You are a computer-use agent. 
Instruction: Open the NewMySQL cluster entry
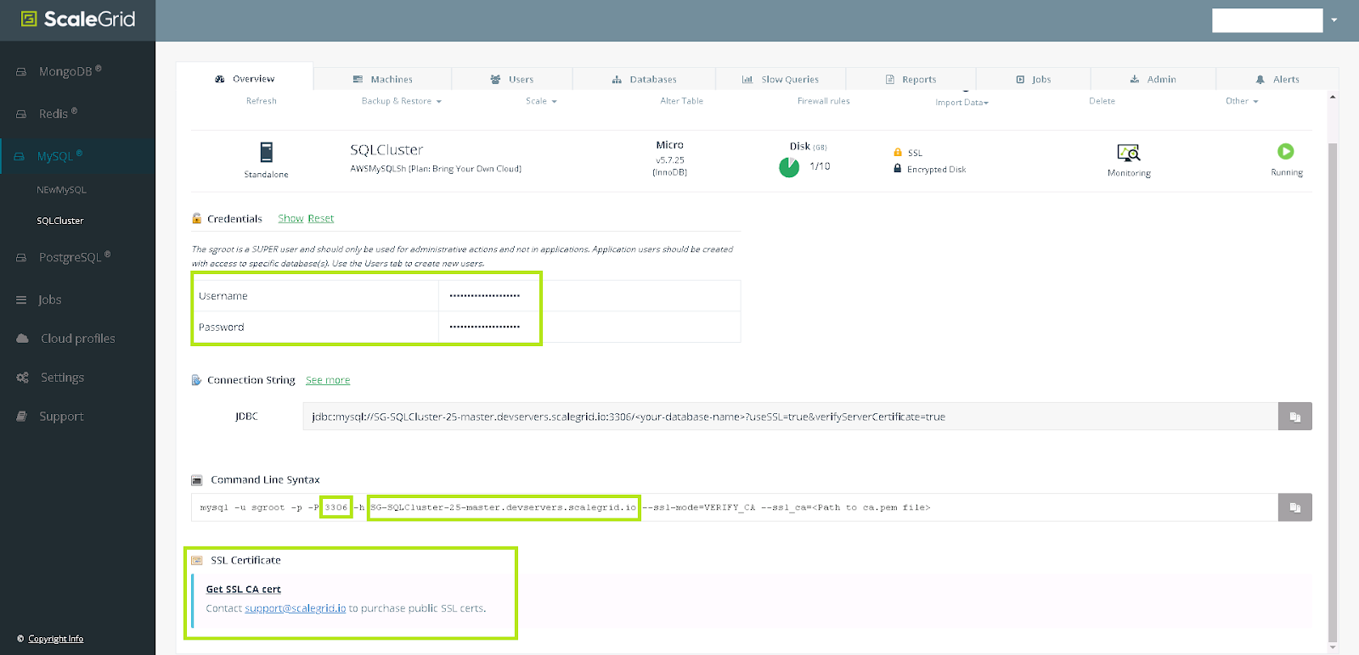tap(61, 190)
